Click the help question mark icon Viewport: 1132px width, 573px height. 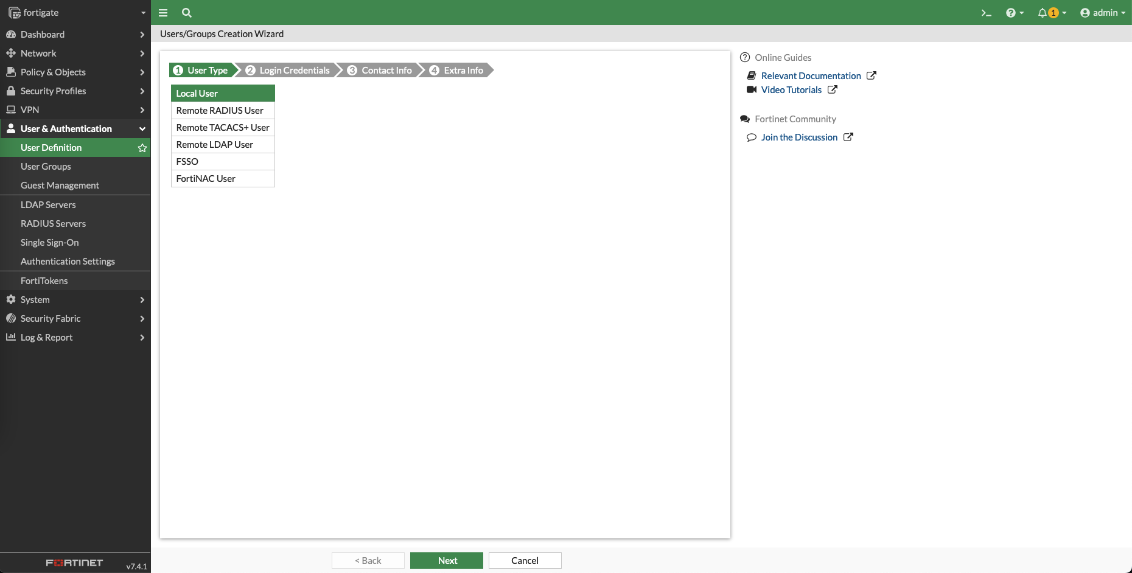(1011, 13)
